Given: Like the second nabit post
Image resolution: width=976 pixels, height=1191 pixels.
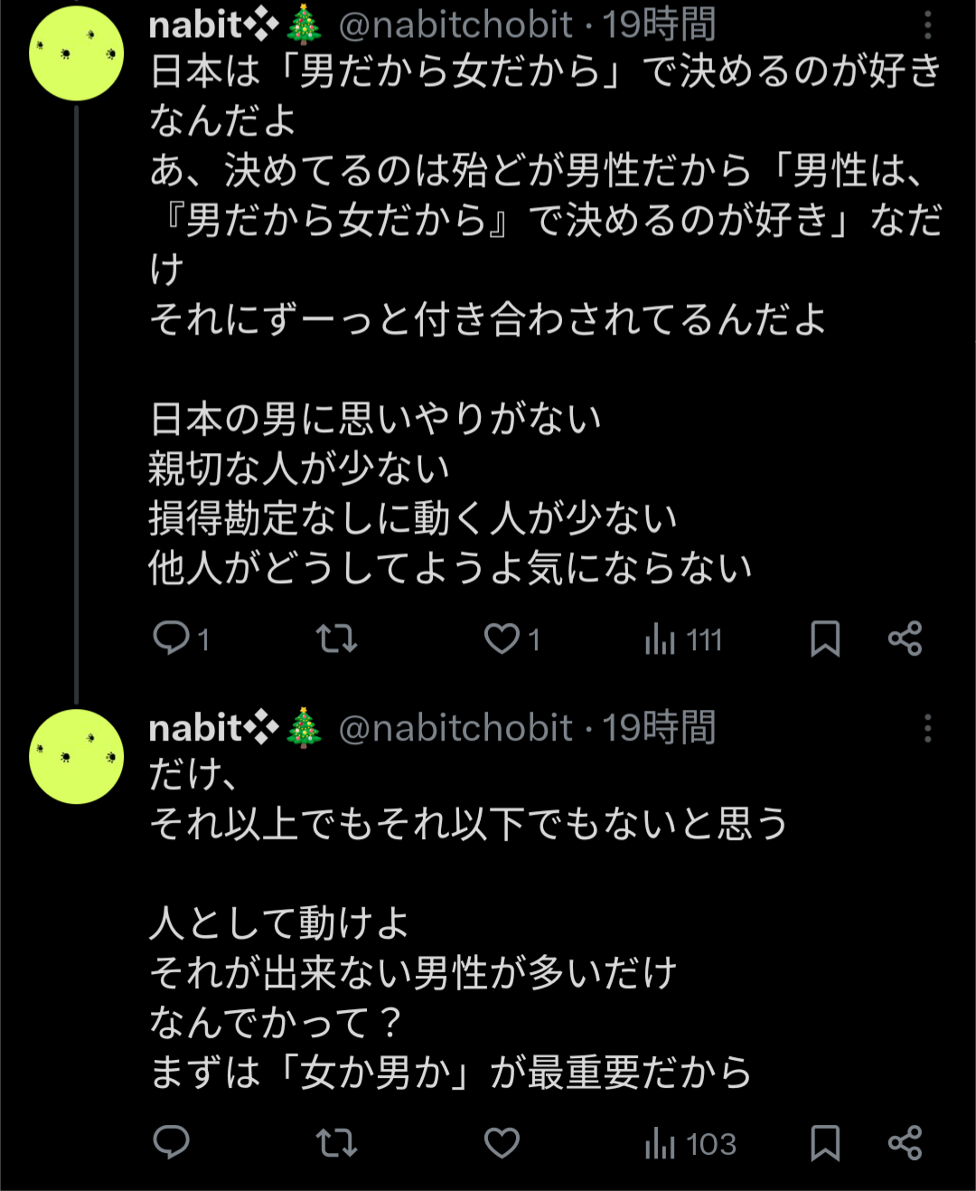Looking at the screenshot, I should coord(502,1143).
